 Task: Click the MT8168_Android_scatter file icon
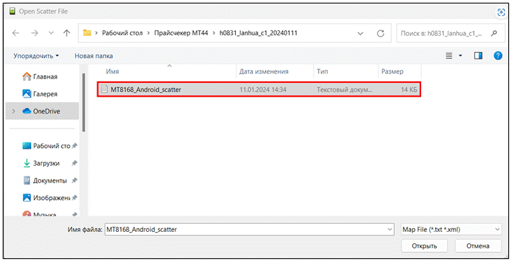click(x=104, y=89)
